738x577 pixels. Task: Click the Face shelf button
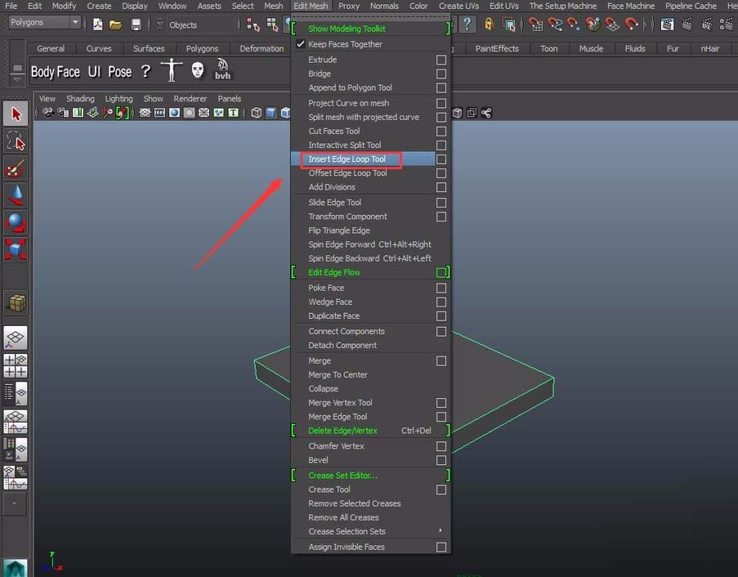click(x=68, y=72)
